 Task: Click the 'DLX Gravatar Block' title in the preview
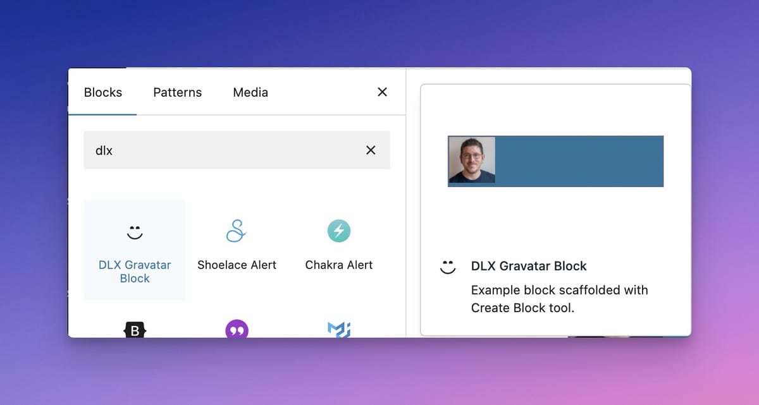point(529,266)
